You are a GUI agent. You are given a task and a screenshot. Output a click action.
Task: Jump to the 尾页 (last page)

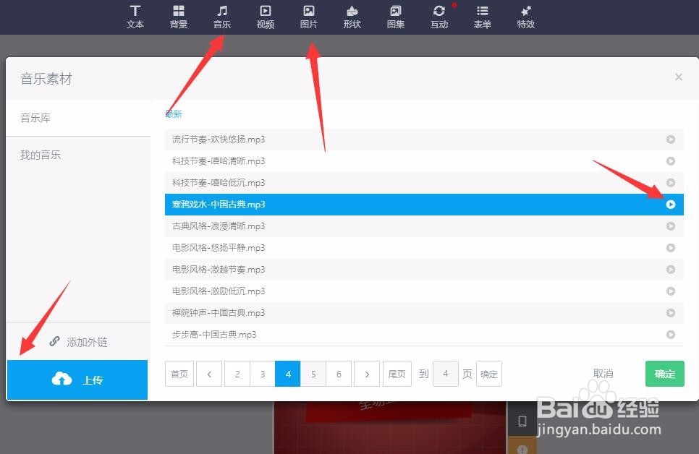click(397, 374)
